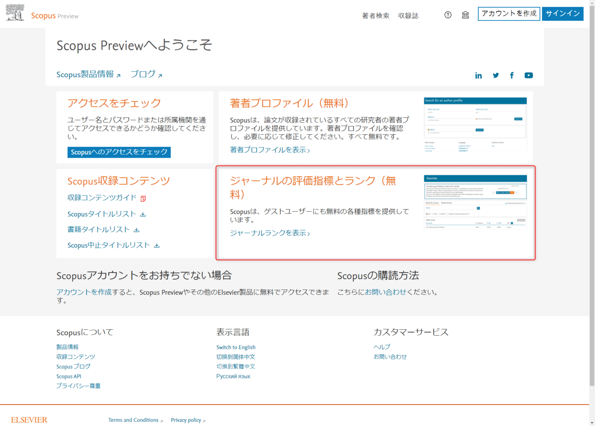The width and height of the screenshot is (595, 426).
Task: Click external arrow beside Scopus製品情報
Action: (119, 75)
